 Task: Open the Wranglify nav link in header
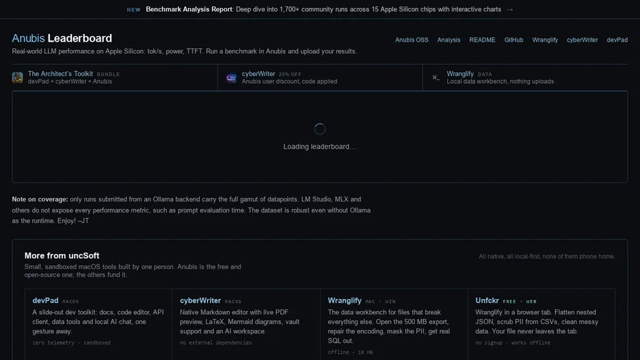(x=545, y=40)
